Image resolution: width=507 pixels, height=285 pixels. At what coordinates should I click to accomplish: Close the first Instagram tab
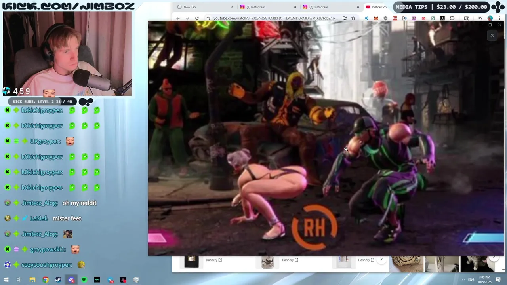(x=295, y=7)
